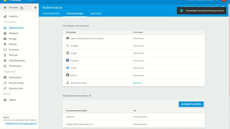Click the Hosting globe icon

(x=5, y=44)
